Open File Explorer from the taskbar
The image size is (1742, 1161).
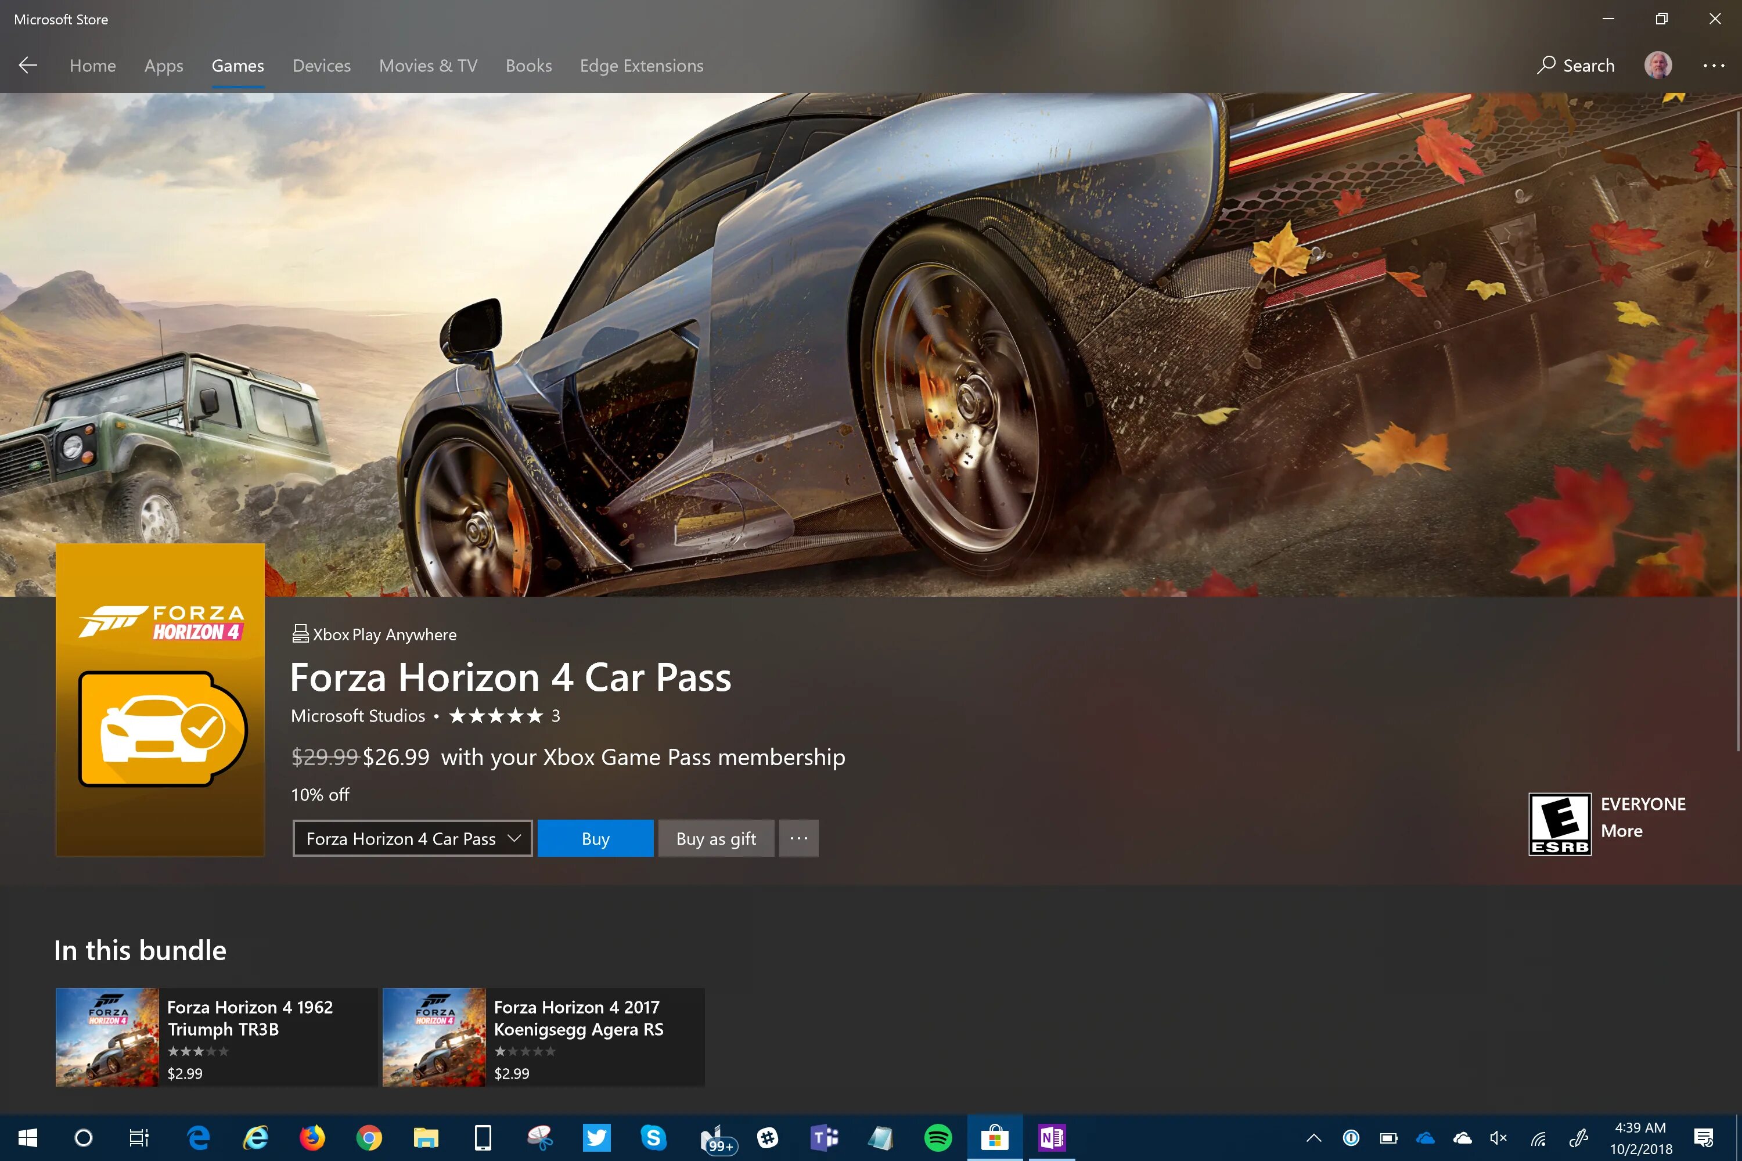(426, 1137)
